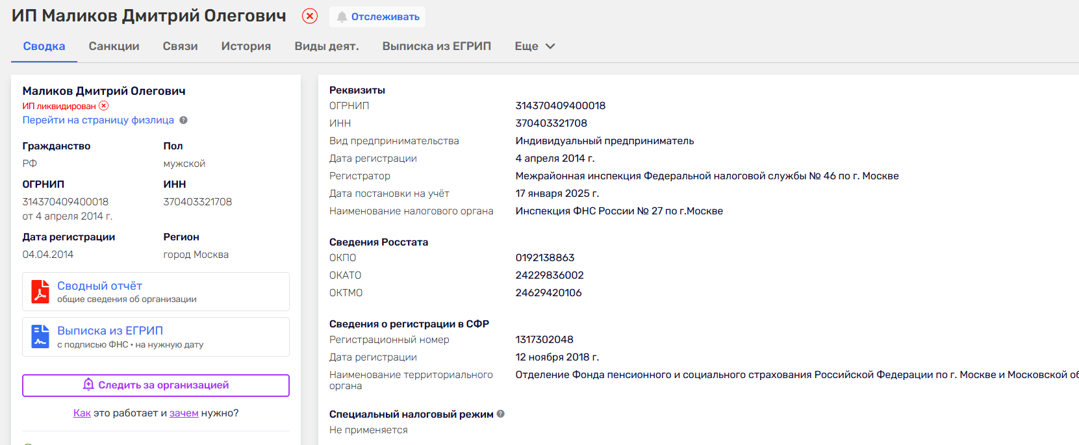Image resolution: width=1079 pixels, height=445 pixels.
Task: Click the page heading ИП Маликов Дмитрий Олегович
Action: (149, 16)
